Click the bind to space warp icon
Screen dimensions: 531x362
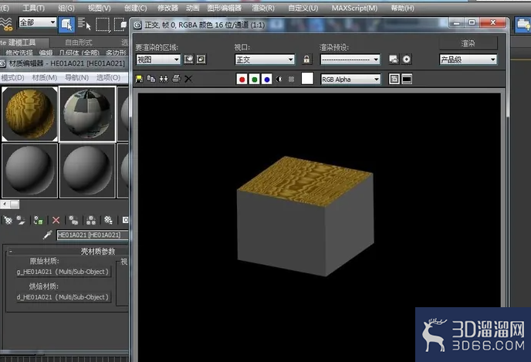[5, 25]
